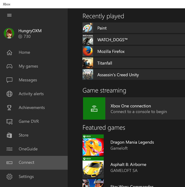This screenshot has width=185, height=187.
Task: Open Settings in the sidebar
Action: pyautogui.click(x=34, y=176)
